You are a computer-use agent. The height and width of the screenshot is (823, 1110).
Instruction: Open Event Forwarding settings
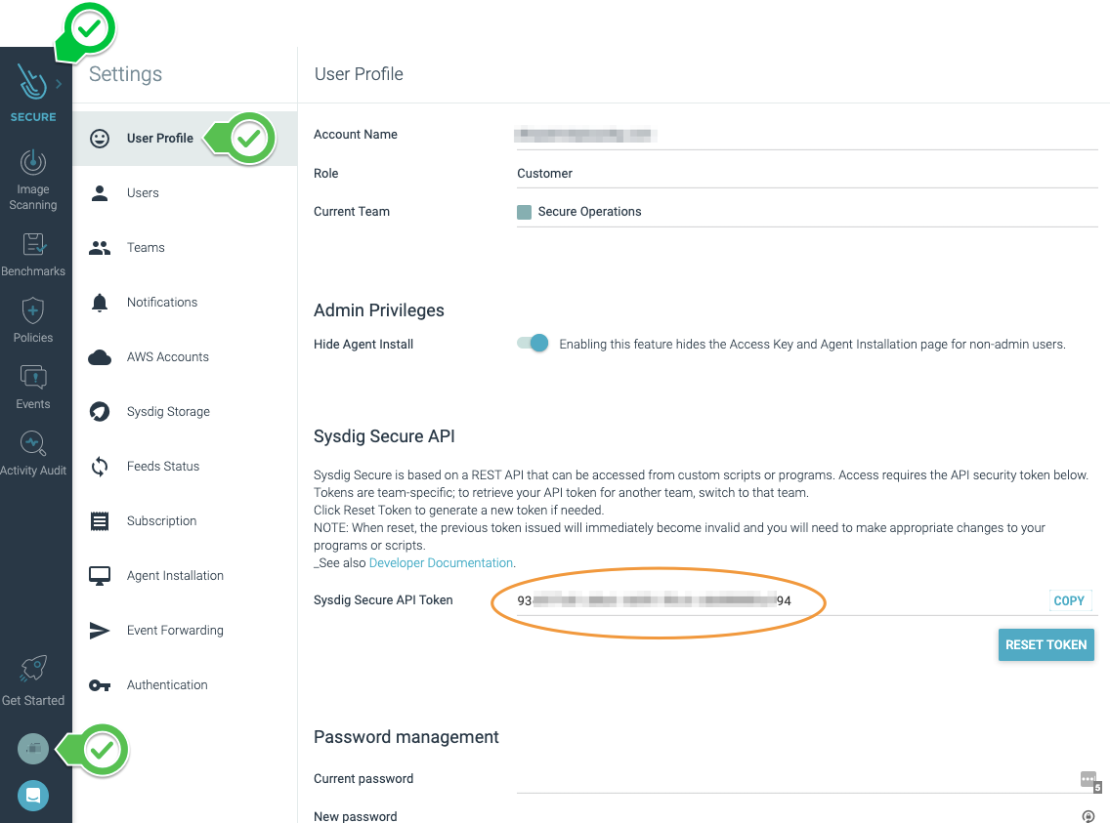click(x=185, y=631)
